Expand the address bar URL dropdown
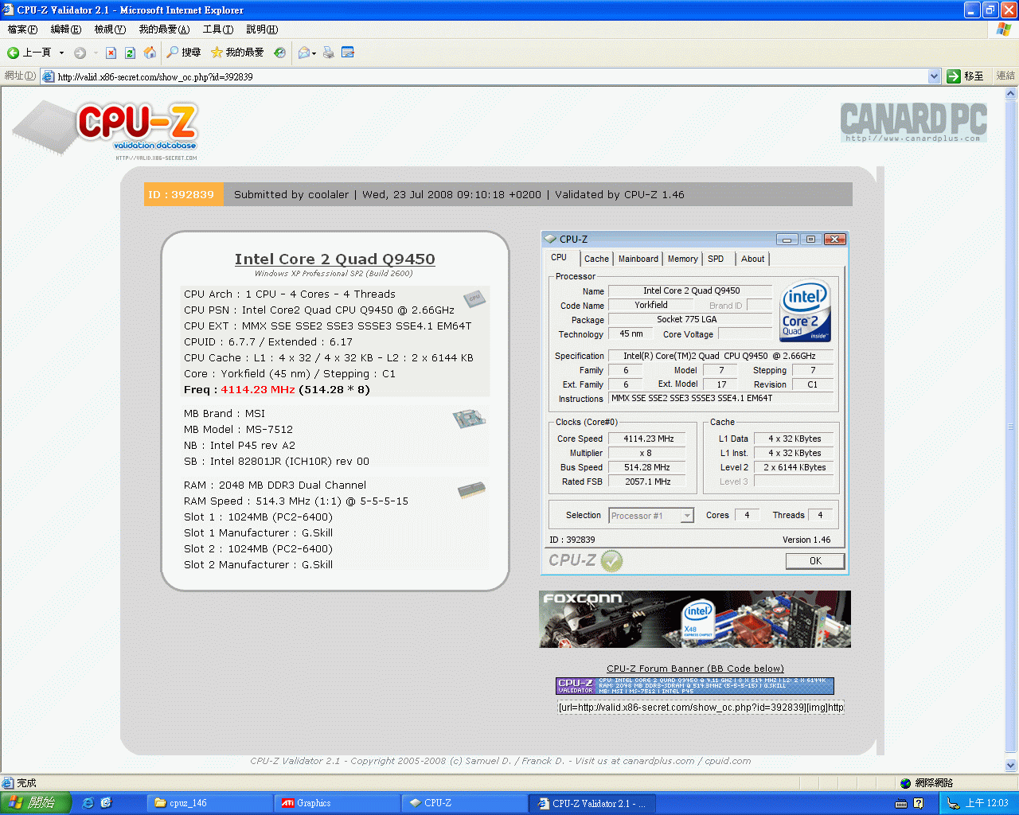Viewport: 1019px width, 815px height. click(935, 76)
